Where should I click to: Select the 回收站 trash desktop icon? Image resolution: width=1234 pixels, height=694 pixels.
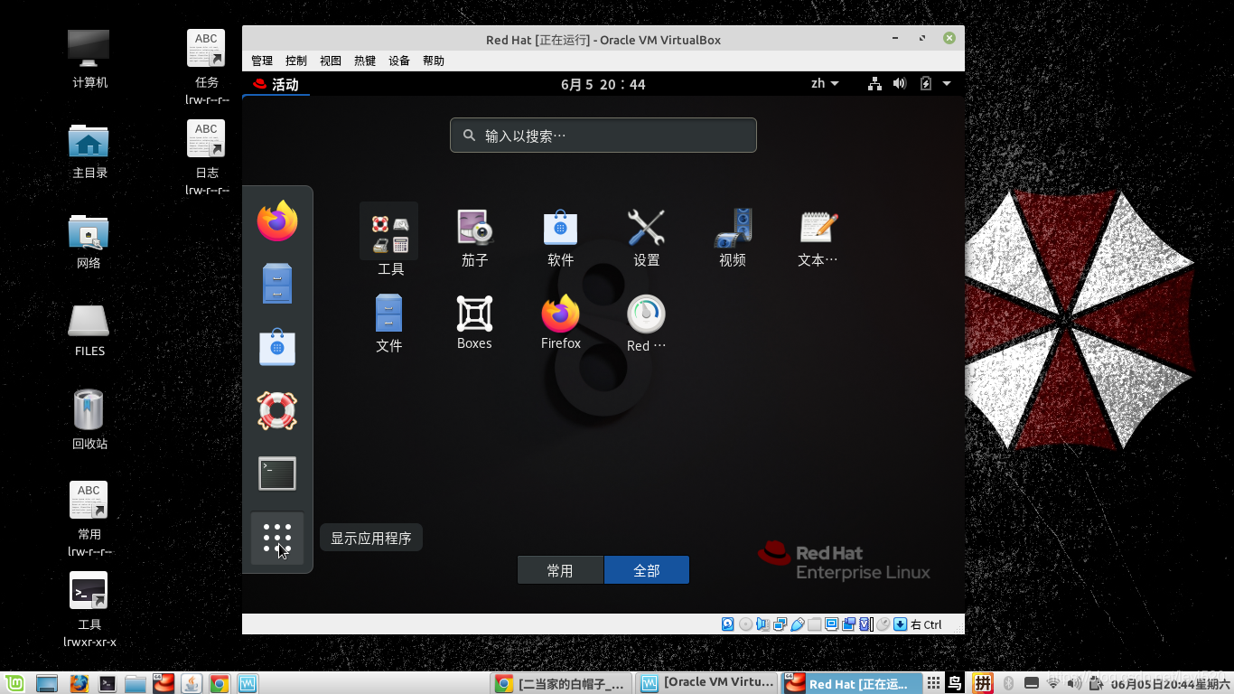click(x=89, y=418)
